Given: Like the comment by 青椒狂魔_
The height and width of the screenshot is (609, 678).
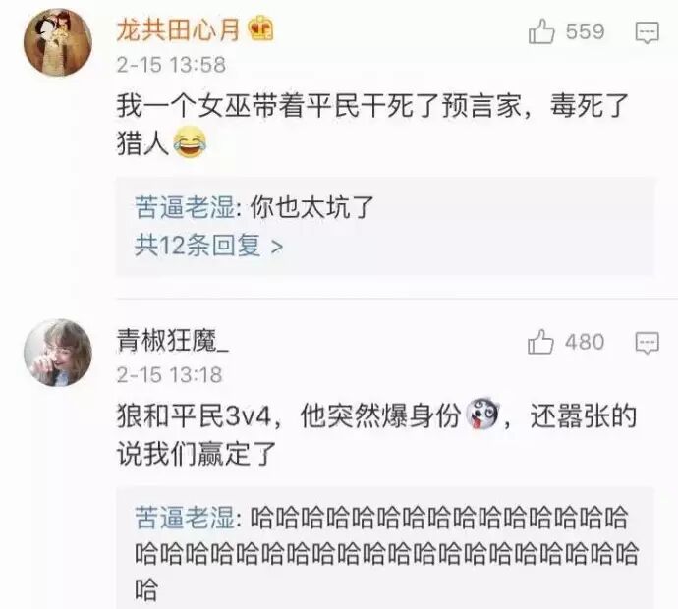Looking at the screenshot, I should click(x=540, y=343).
